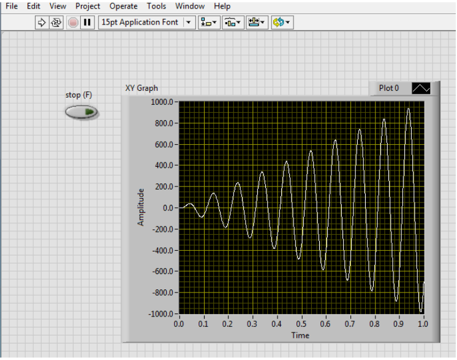Click the Plot 0 line style swatch
Viewport: 457px width, 360px height.
[421, 88]
